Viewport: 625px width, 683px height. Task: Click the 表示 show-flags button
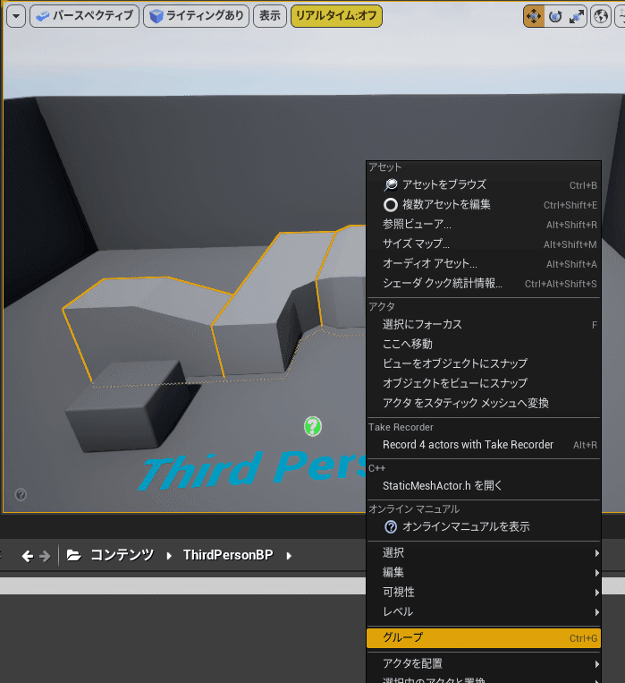[x=270, y=16]
